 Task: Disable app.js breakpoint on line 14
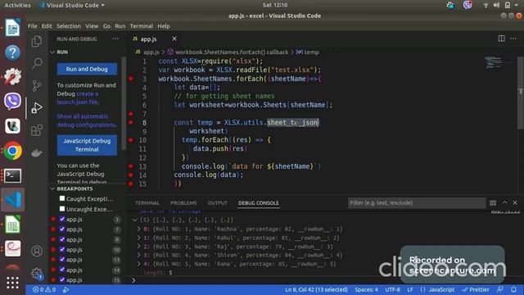(62, 270)
